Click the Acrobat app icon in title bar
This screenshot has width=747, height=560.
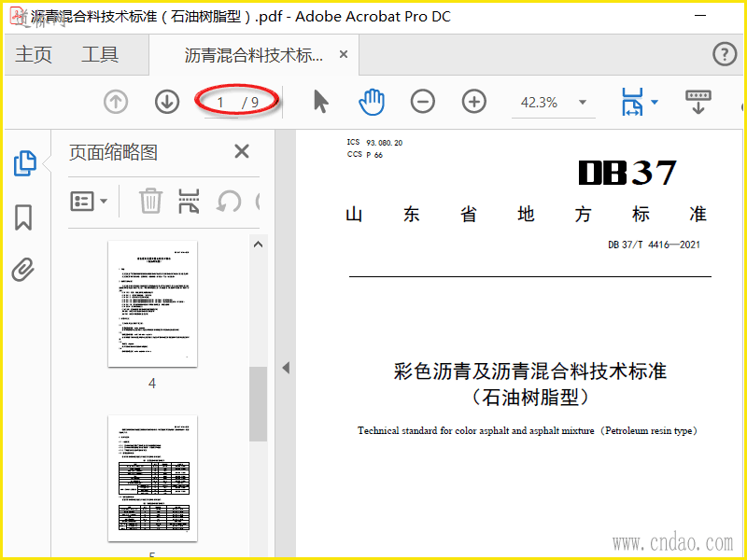(18, 17)
